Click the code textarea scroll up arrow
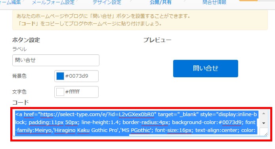Viewport: 275px width, 149px height. pyautogui.click(x=264, y=114)
